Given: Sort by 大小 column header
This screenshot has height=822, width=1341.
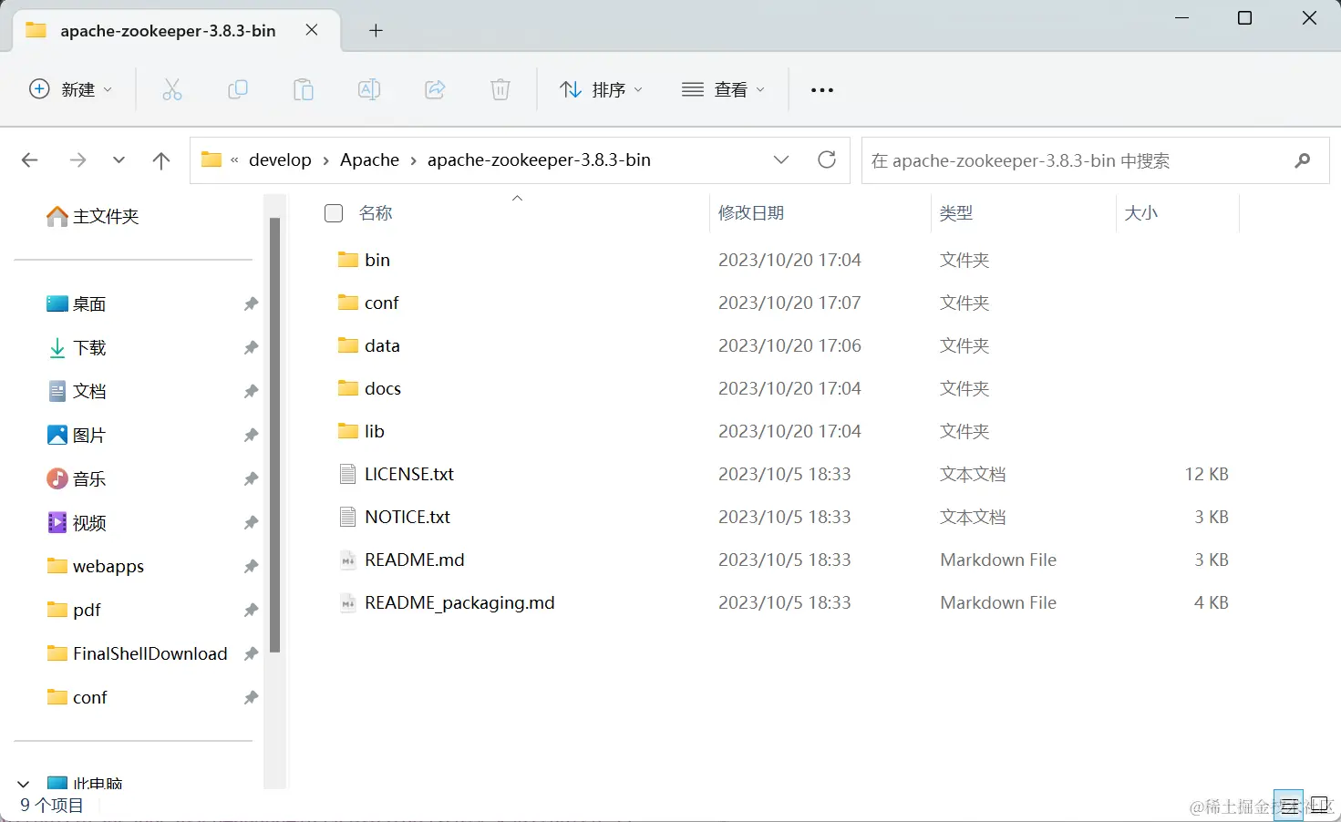Looking at the screenshot, I should tap(1141, 213).
